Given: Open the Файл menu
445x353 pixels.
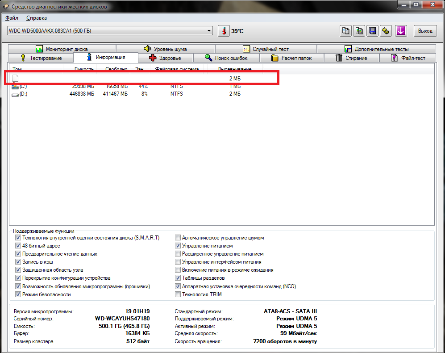Looking at the screenshot, I should pos(12,18).
